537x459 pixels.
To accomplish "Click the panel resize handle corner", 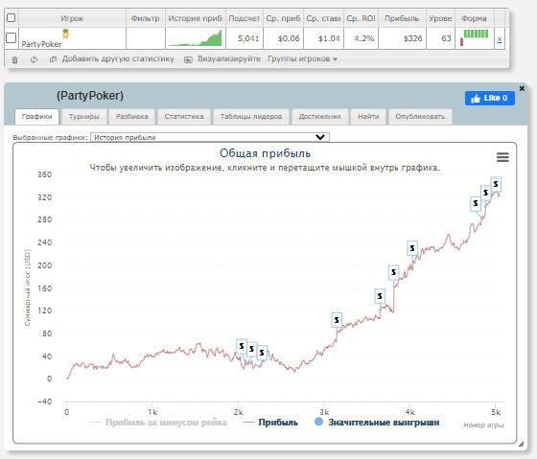I will click(x=521, y=445).
